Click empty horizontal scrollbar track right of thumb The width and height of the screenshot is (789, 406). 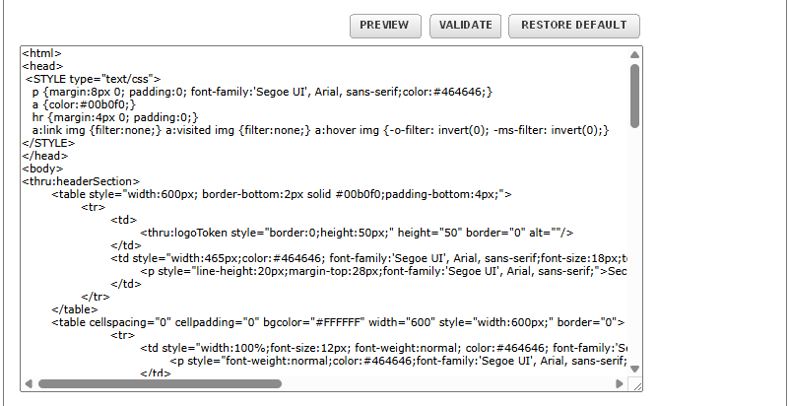pos(443,383)
